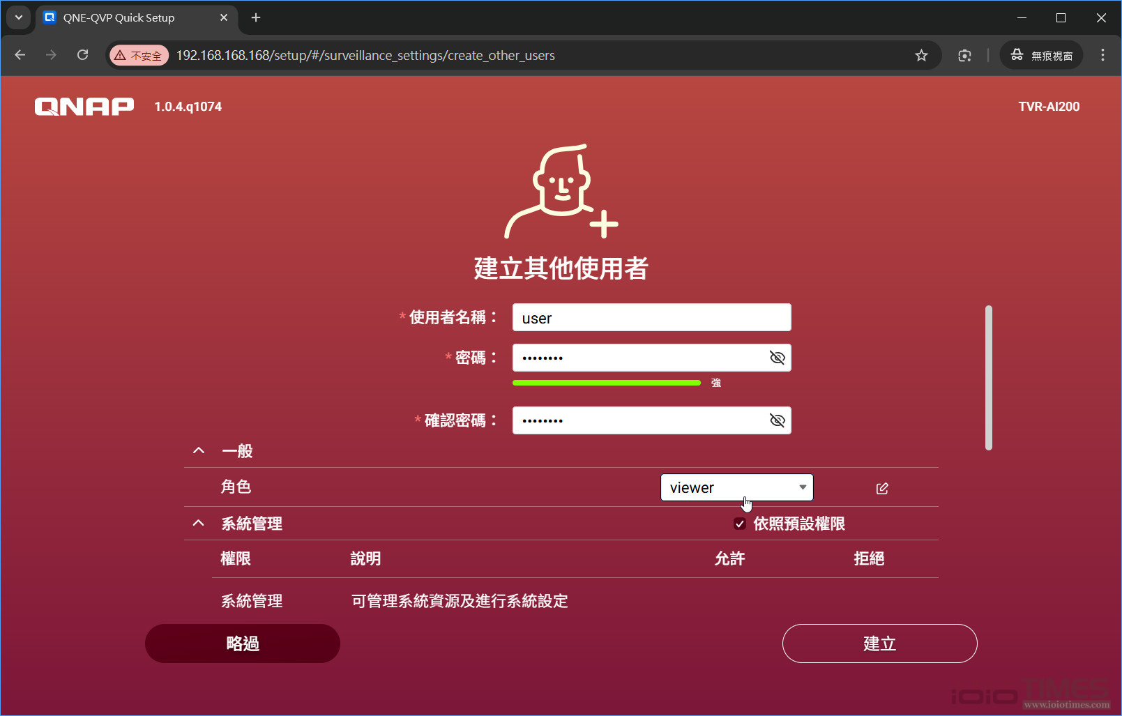
Task: Show the 密碼 password characters
Action: click(x=777, y=357)
